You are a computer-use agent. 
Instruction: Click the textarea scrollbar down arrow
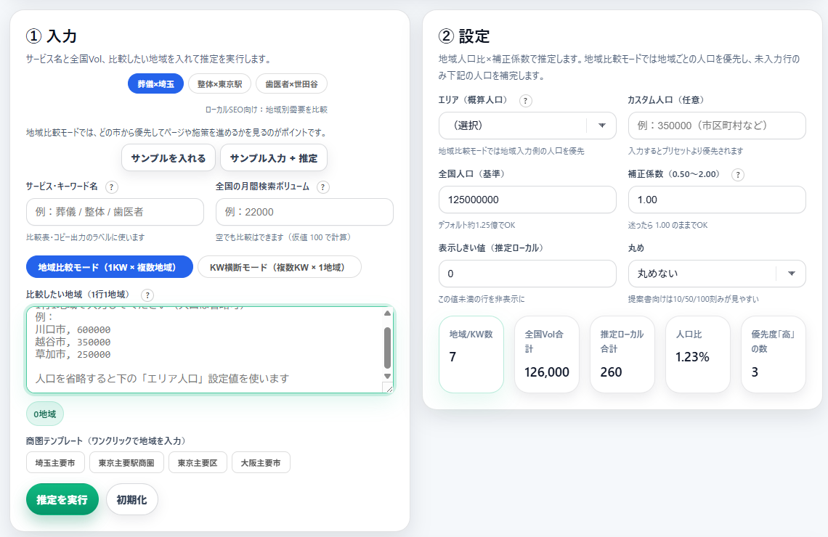click(x=387, y=376)
